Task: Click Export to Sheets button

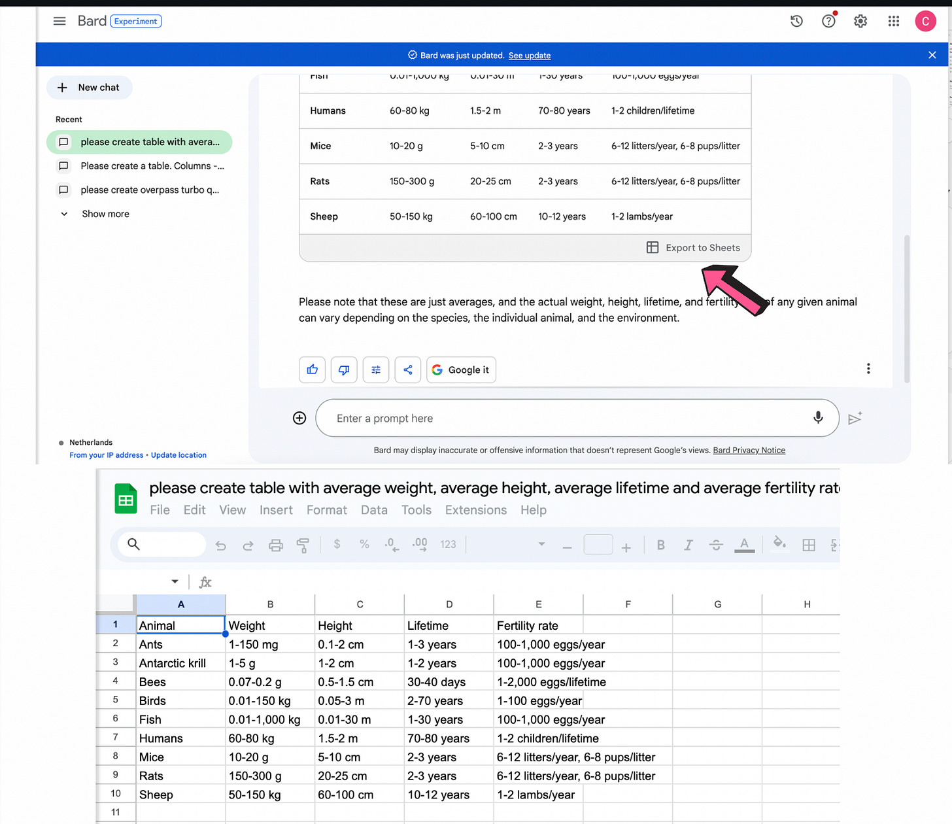Action: 694,248
